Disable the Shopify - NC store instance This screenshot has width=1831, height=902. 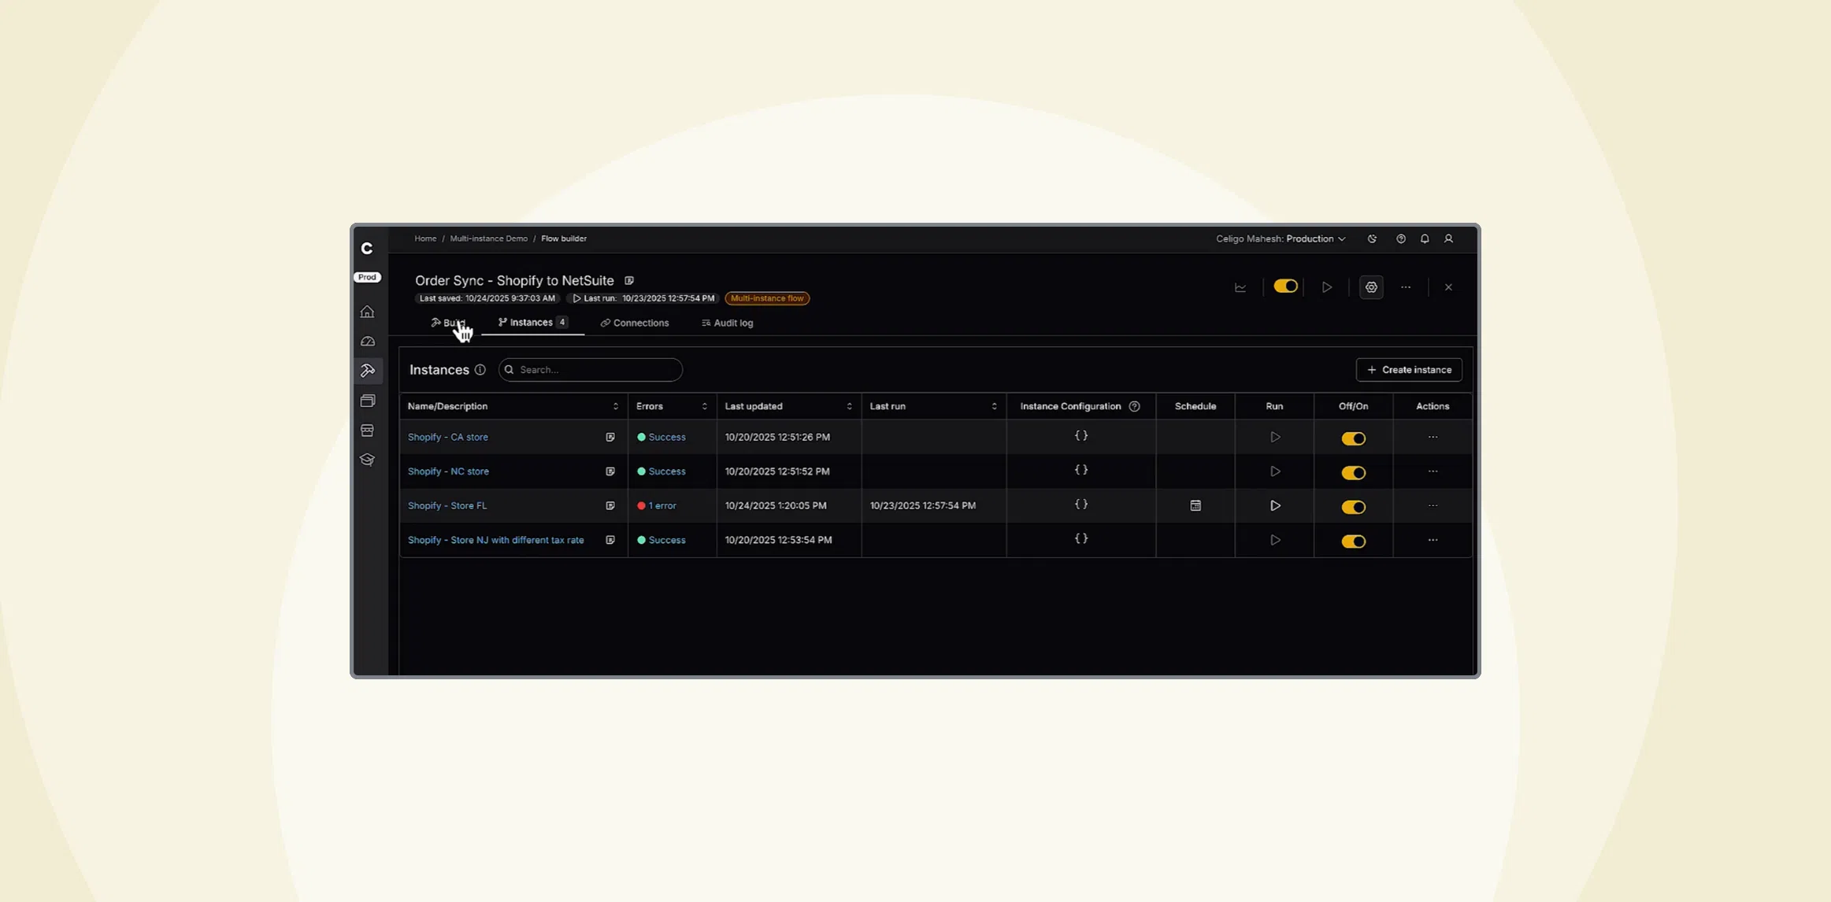click(1353, 472)
